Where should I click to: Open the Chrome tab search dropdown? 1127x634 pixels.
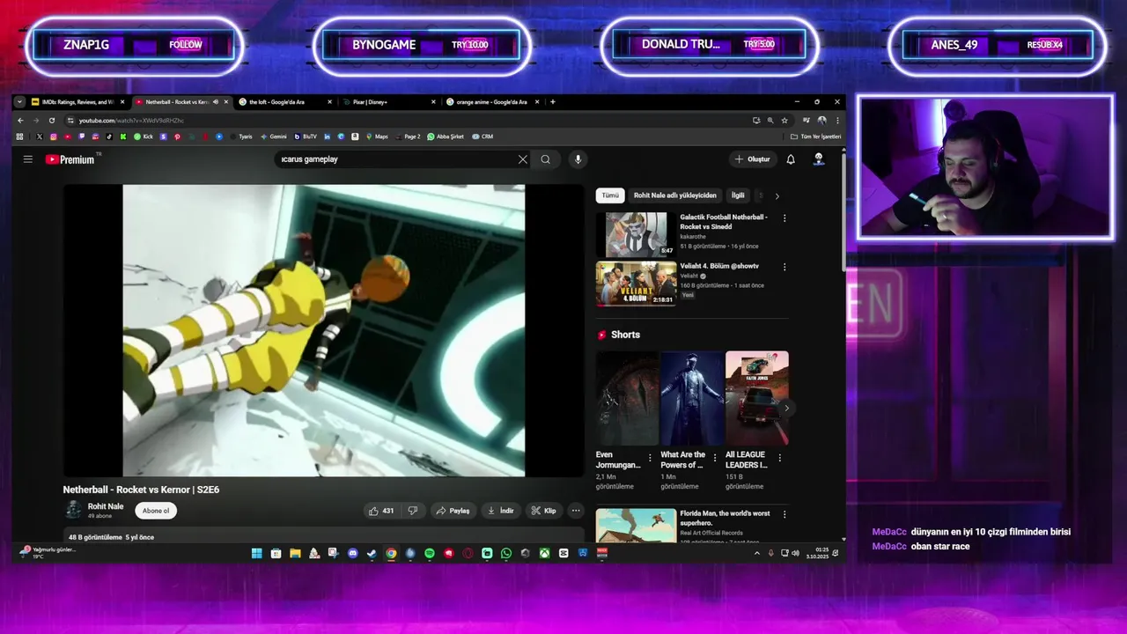click(x=19, y=102)
